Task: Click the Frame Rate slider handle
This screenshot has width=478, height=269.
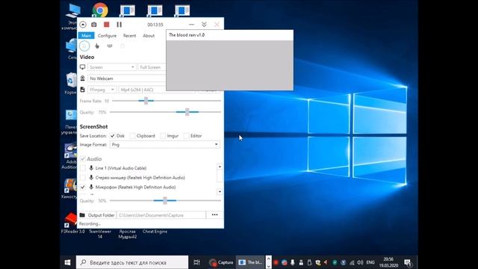Action: coord(146,101)
